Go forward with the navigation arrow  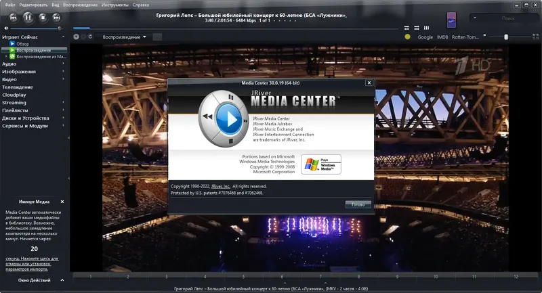[83, 37]
